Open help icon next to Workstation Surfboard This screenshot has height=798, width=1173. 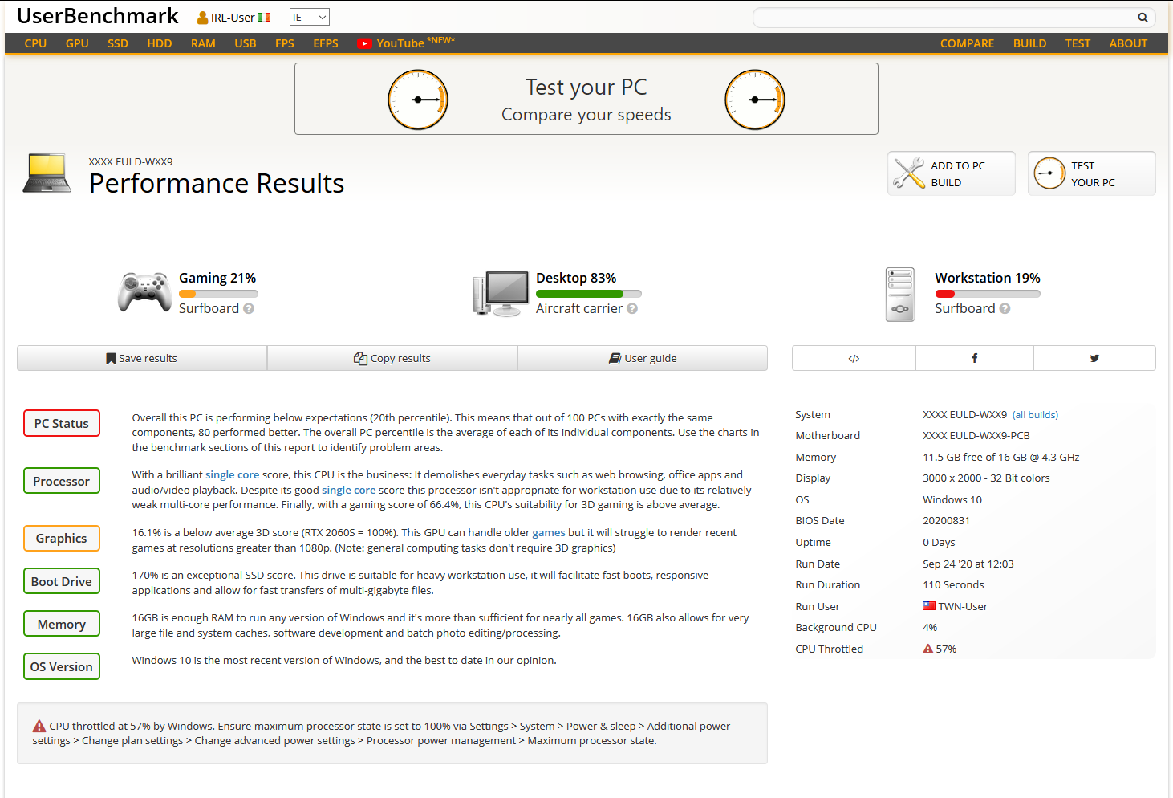pos(1005,309)
